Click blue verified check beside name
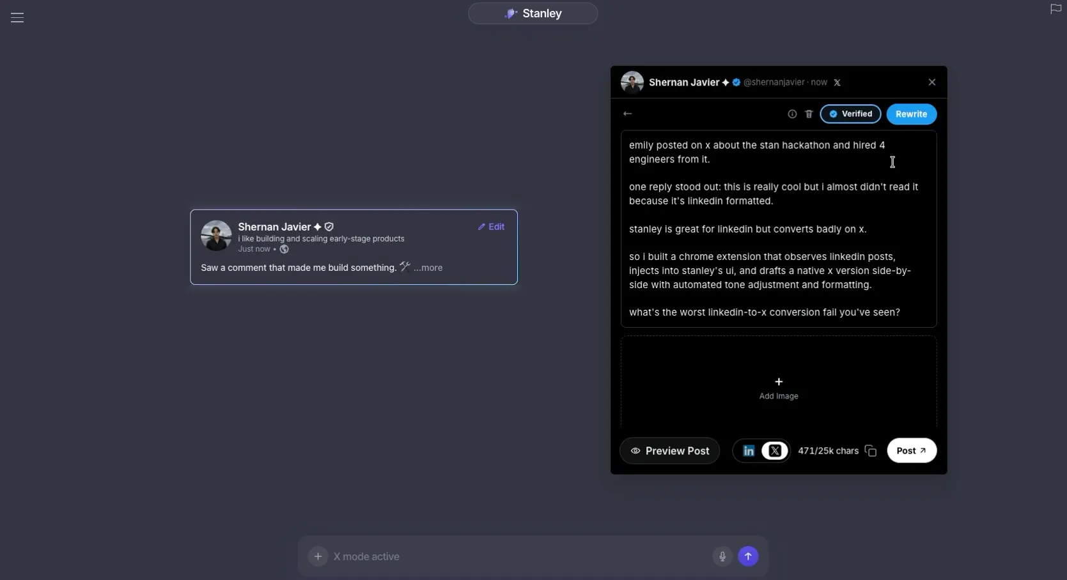This screenshot has width=1067, height=580. point(736,82)
